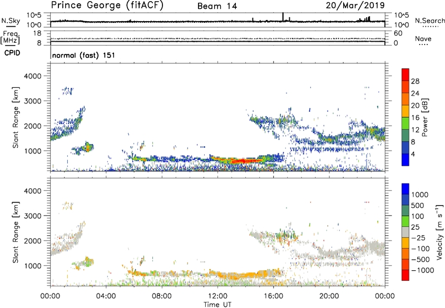Click the 'Beam 14' label

click(217, 6)
